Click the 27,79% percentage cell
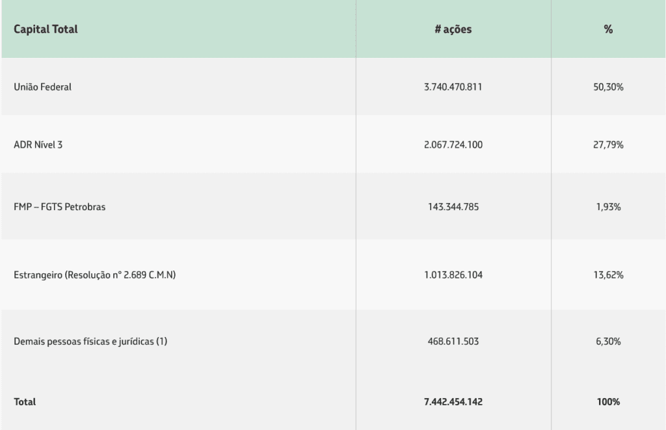The height and width of the screenshot is (430, 666). 608,145
